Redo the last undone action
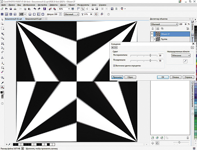197x150 pixels. coord(39,9)
